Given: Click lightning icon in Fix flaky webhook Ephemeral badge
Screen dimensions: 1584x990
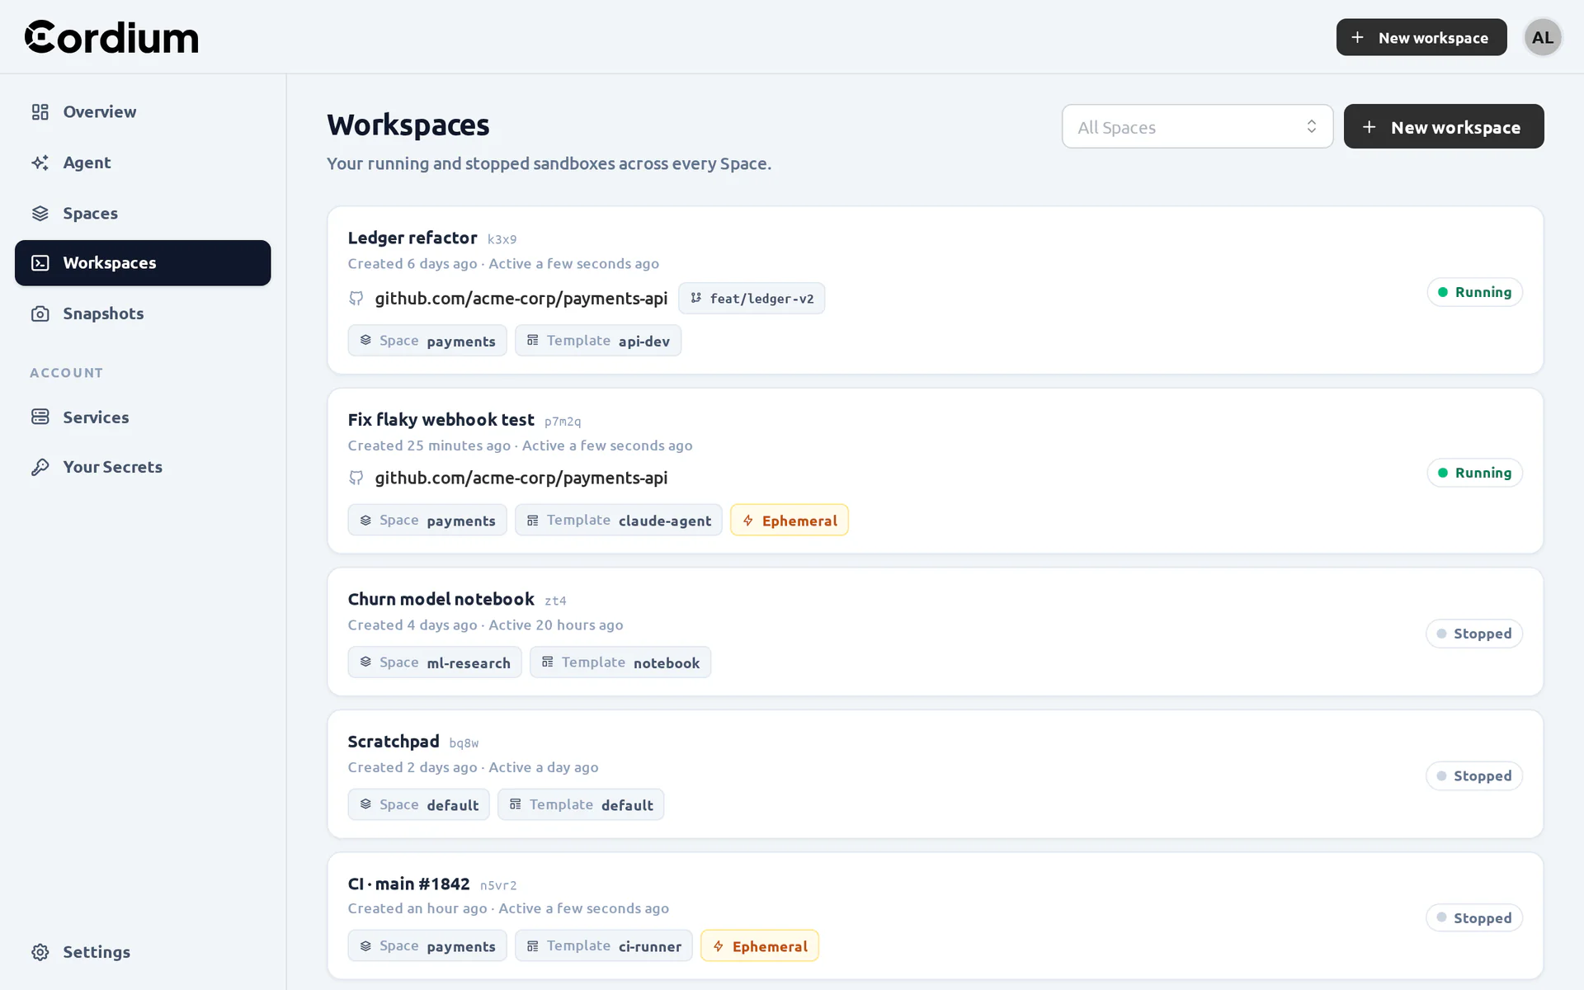Looking at the screenshot, I should click(x=747, y=521).
